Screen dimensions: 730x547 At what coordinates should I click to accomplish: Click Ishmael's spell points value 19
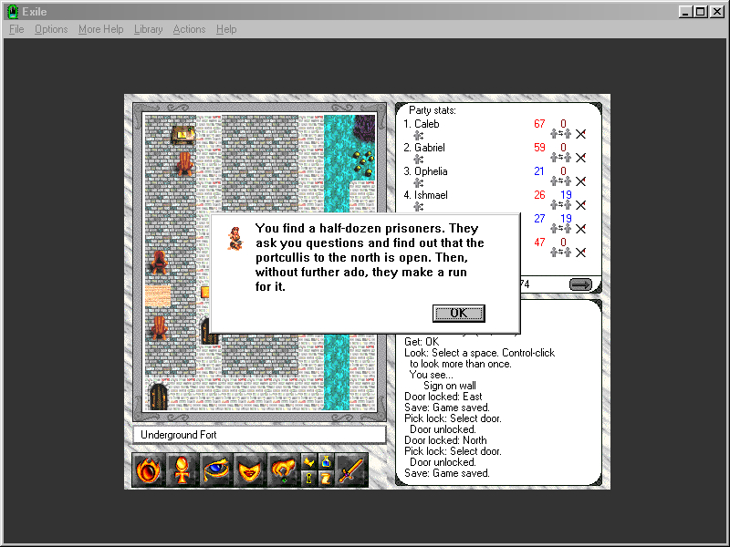(x=566, y=195)
